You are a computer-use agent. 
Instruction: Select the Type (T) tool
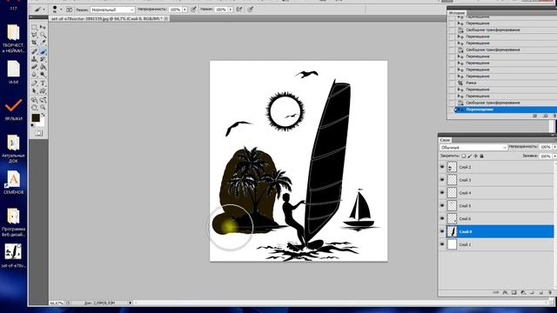point(43,83)
